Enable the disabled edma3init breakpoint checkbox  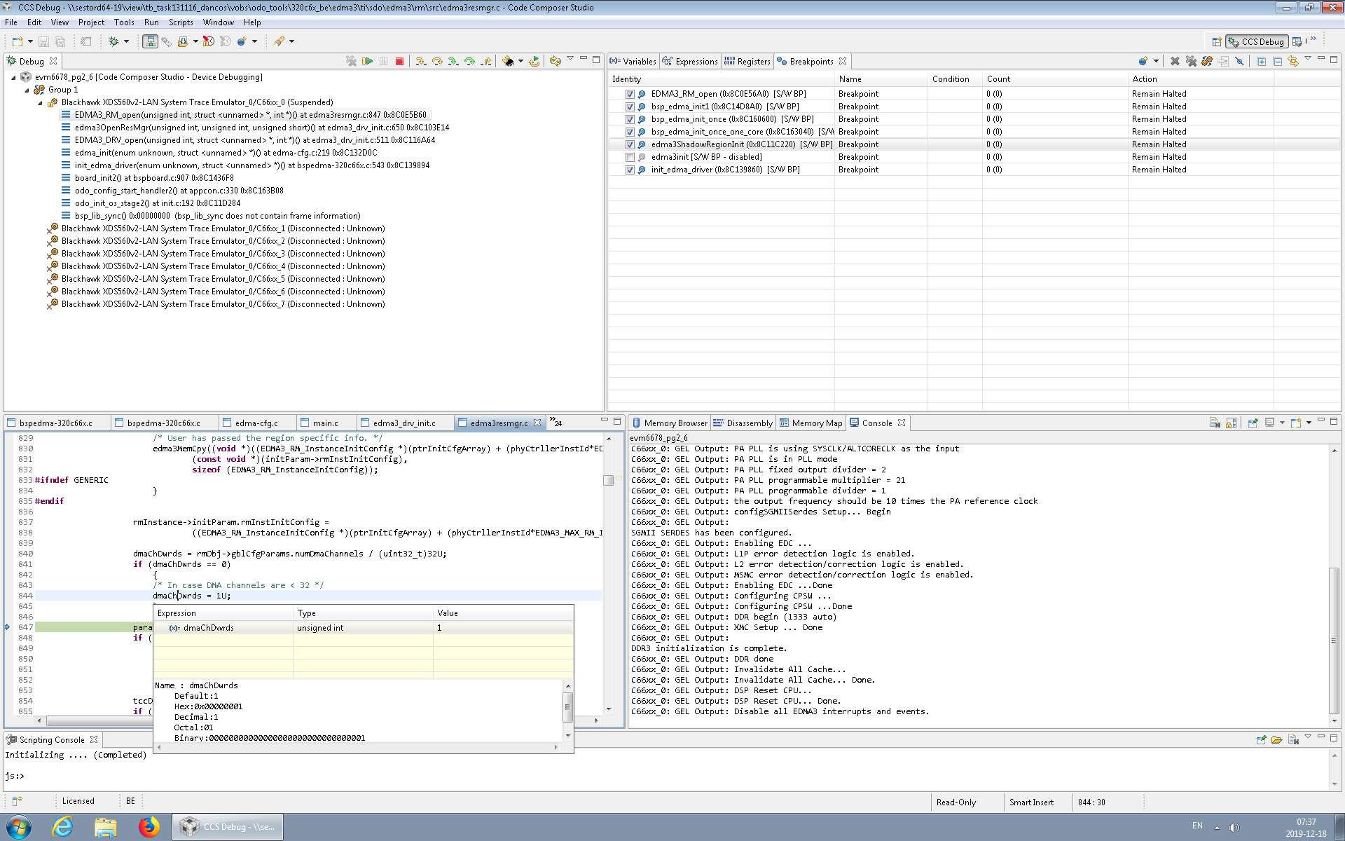[630, 157]
